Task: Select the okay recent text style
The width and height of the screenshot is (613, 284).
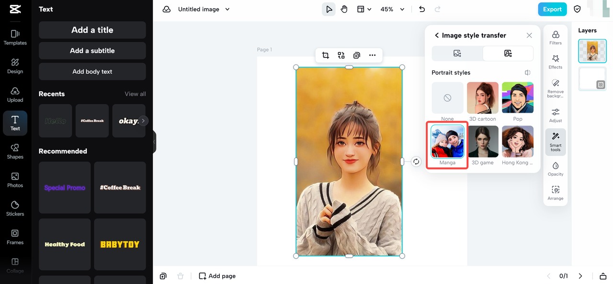Action: point(129,121)
